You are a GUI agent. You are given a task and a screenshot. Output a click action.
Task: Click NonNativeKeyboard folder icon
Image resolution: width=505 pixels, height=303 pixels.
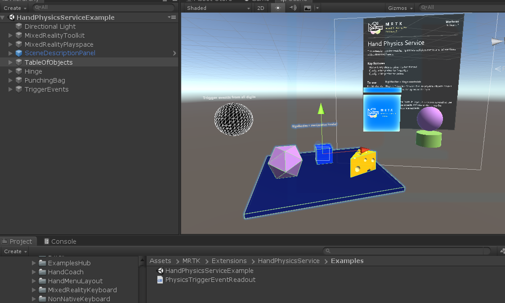(x=42, y=299)
